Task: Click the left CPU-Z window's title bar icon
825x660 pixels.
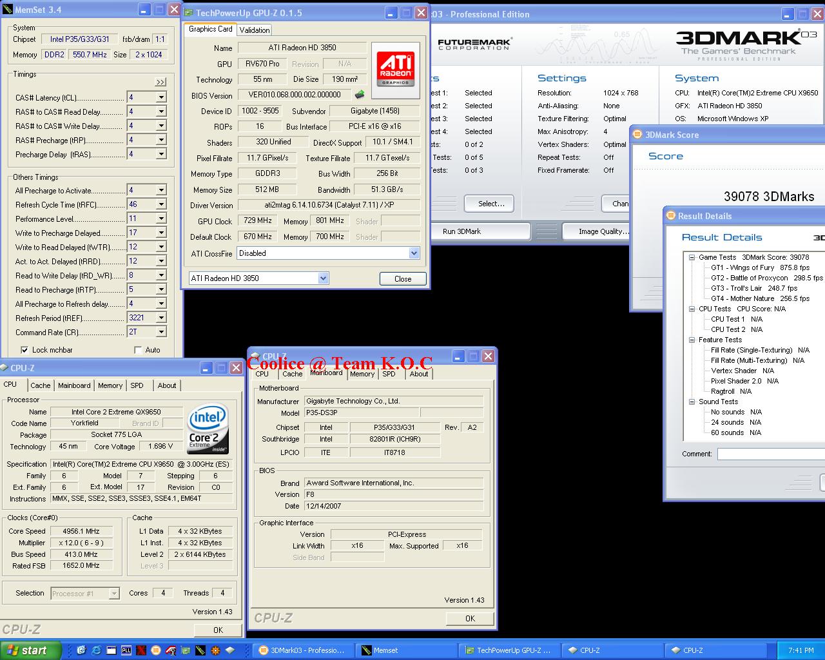Action: pyautogui.click(x=5, y=368)
